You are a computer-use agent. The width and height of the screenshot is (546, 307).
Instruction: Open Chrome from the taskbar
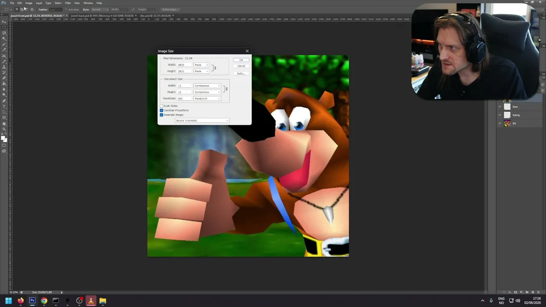pyautogui.click(x=44, y=301)
